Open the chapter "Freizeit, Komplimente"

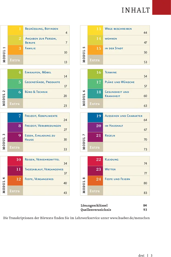pyautogui.click(x=41, y=116)
